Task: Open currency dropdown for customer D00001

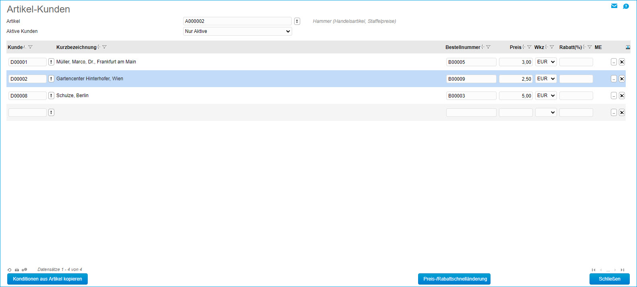Action: click(546, 62)
